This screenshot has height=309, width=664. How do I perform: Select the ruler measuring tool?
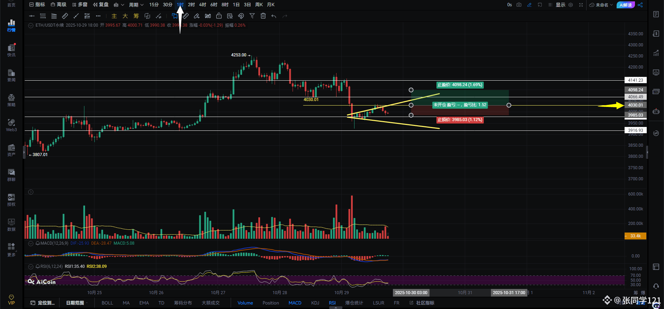tap(65, 16)
